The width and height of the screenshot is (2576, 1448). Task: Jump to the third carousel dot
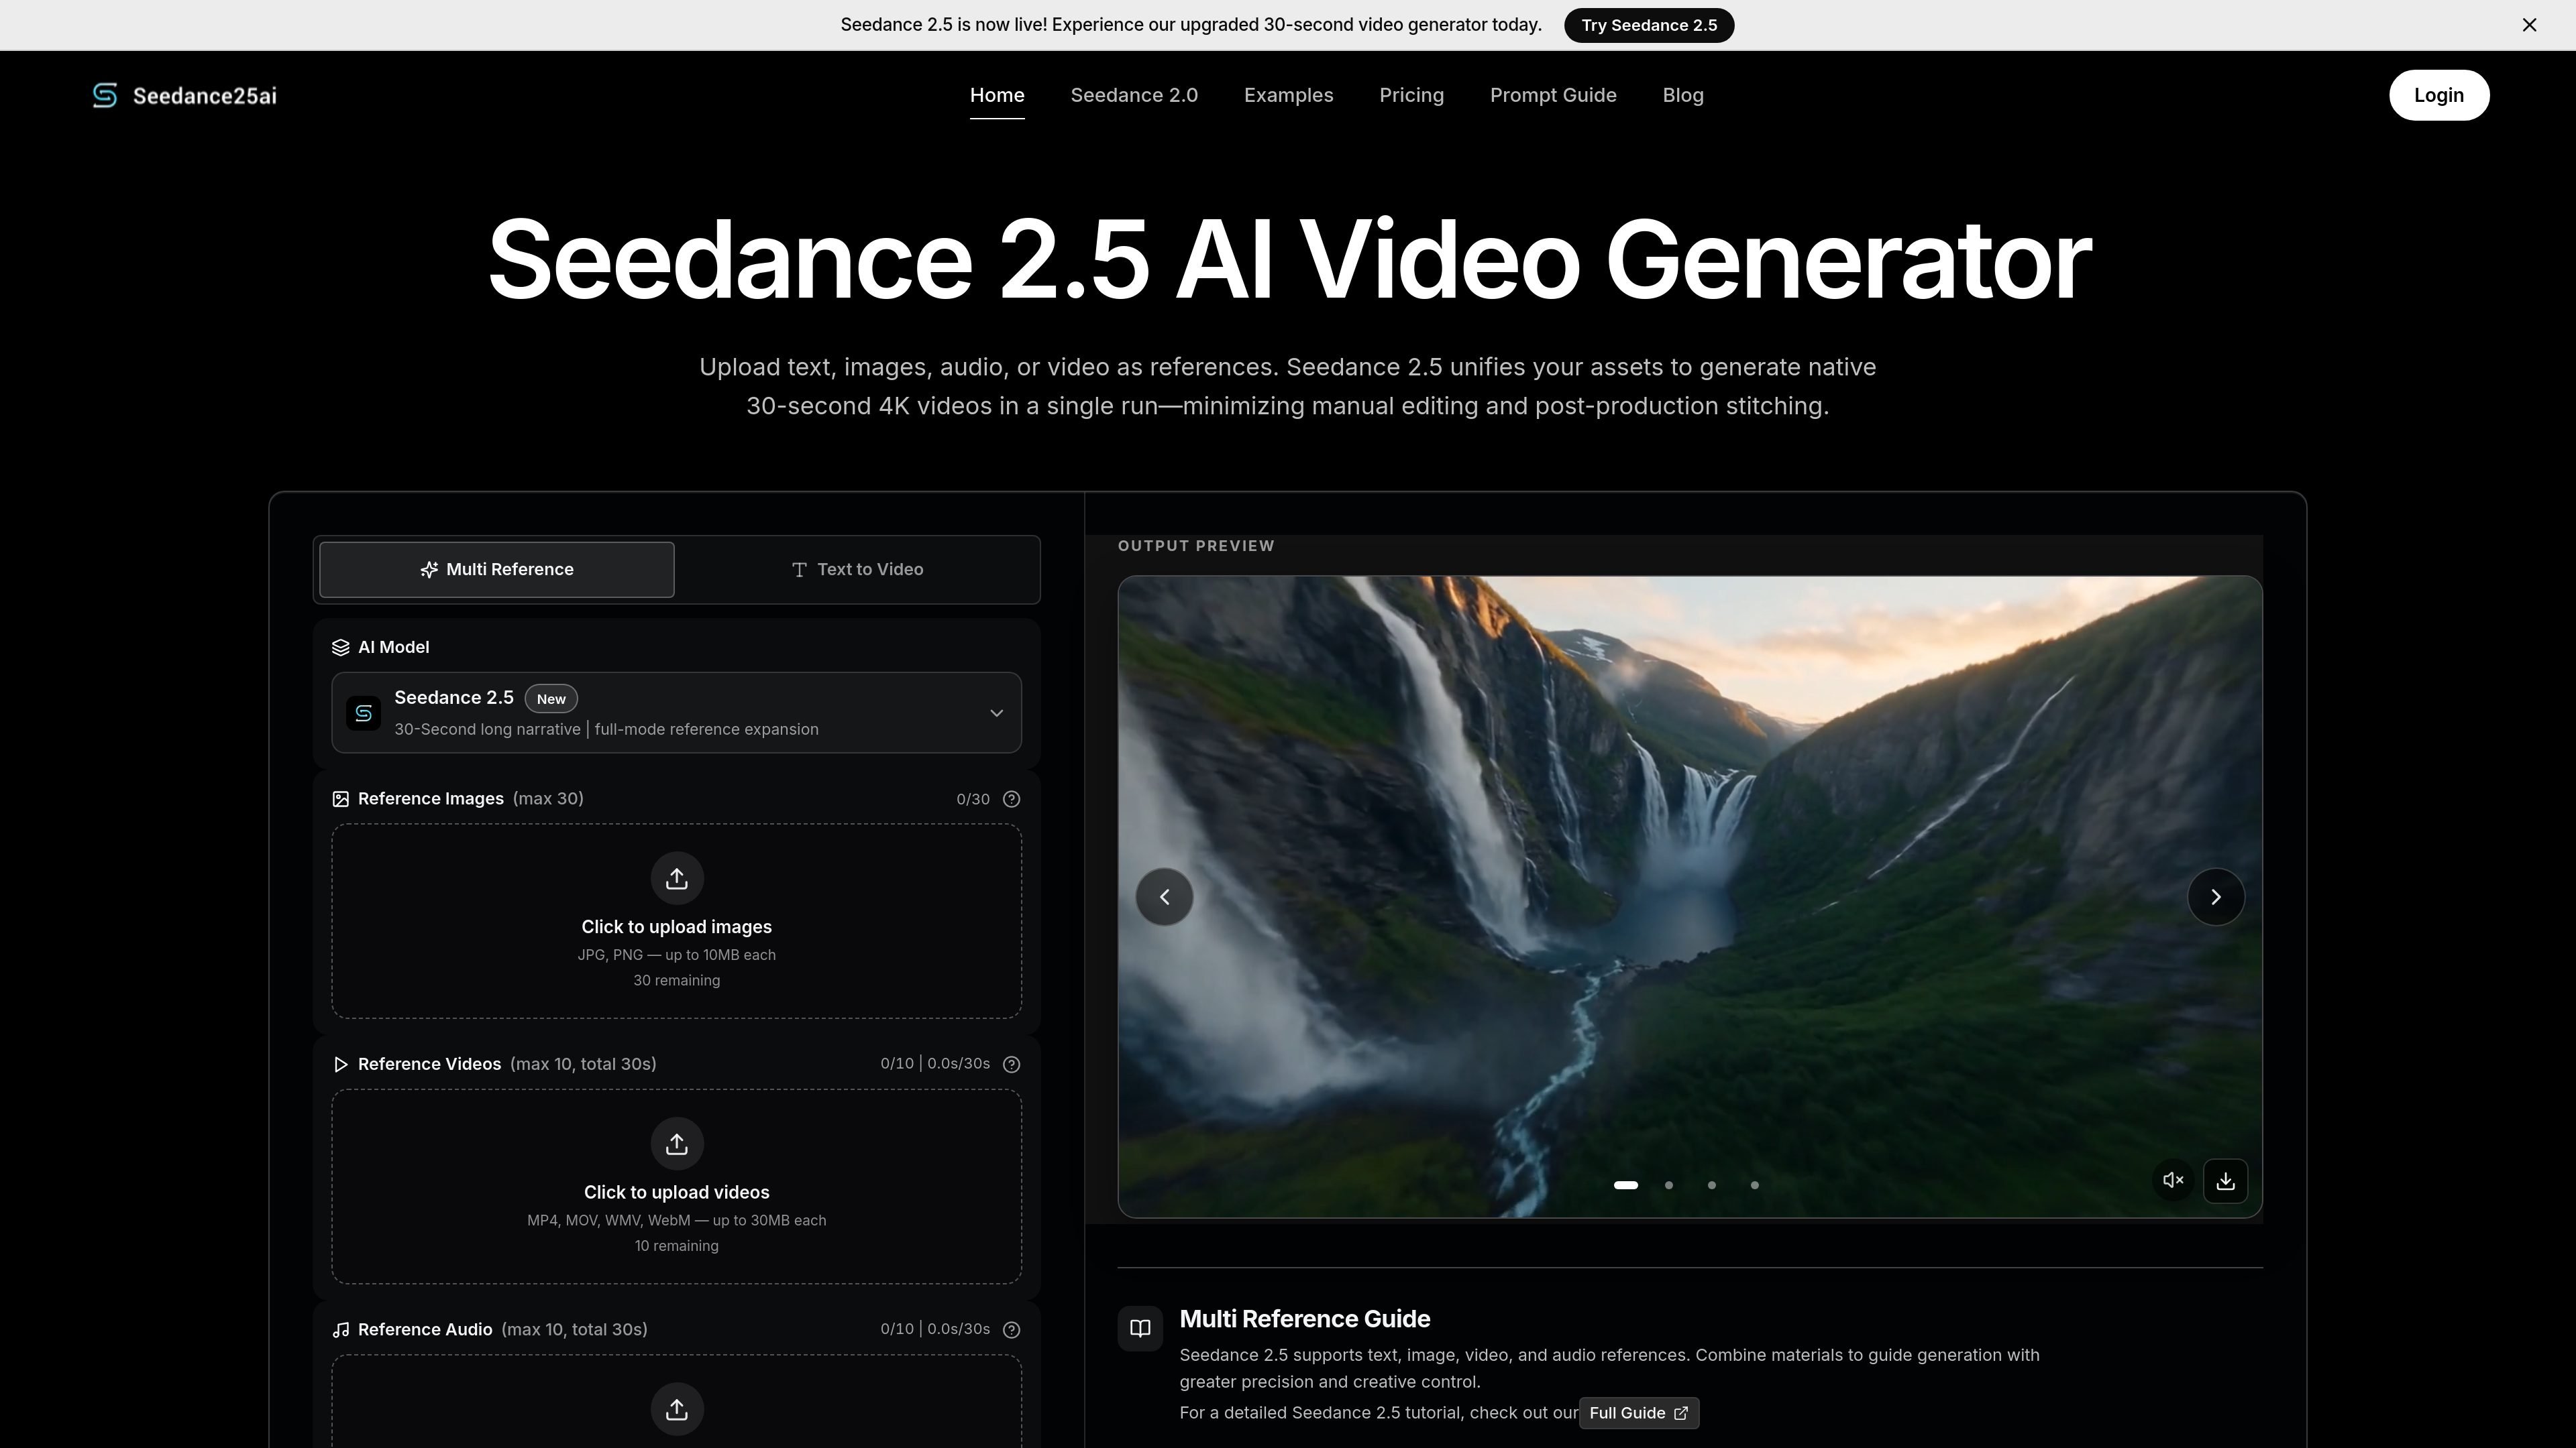pos(1711,1185)
